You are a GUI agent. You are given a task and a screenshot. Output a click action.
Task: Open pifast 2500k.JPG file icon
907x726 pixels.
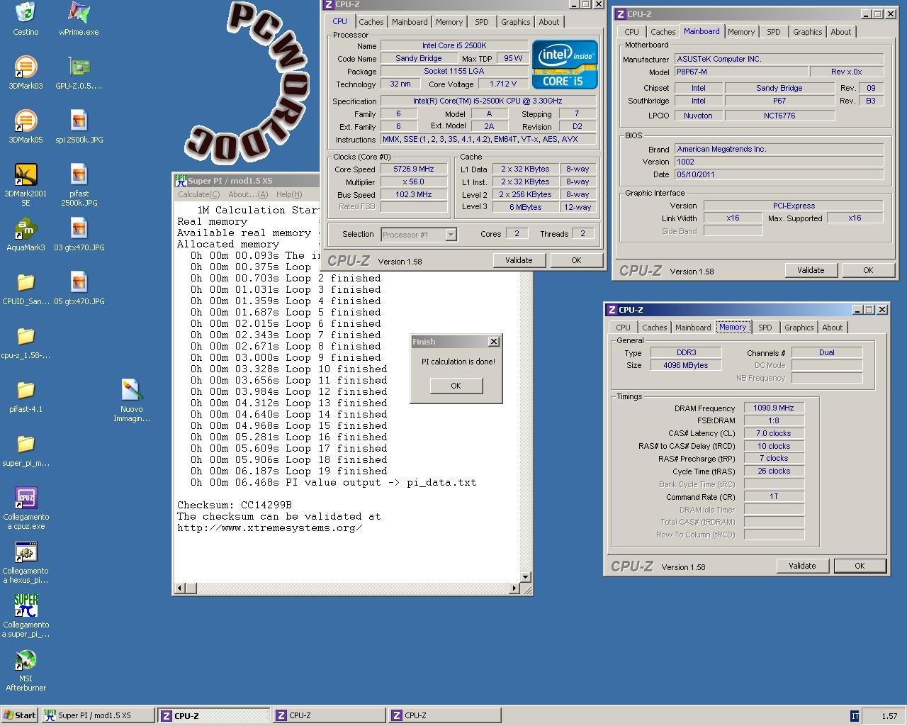click(x=79, y=185)
